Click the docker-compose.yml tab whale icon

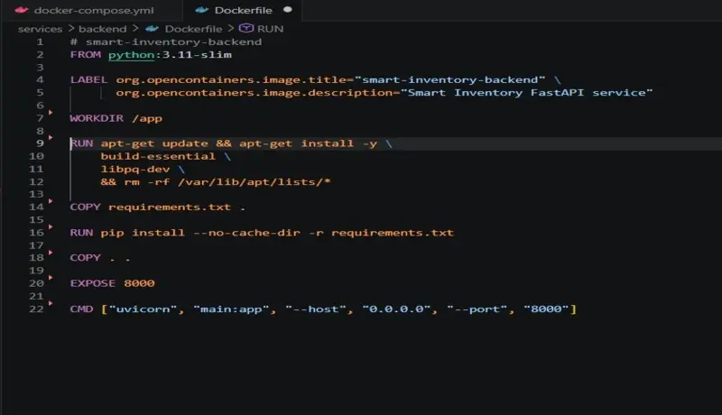21,10
